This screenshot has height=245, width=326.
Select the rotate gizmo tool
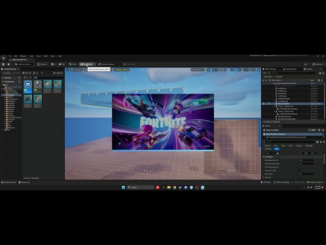(214, 70)
